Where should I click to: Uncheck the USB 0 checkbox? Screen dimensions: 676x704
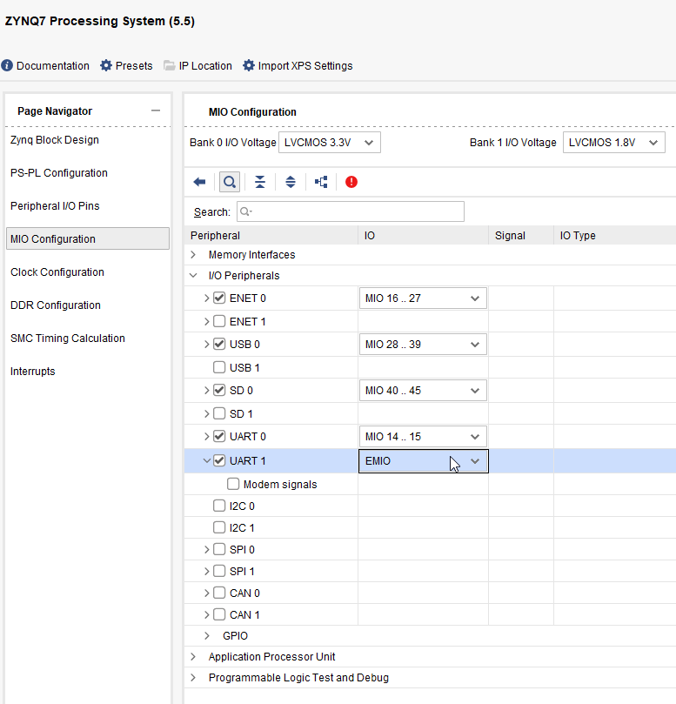point(219,344)
